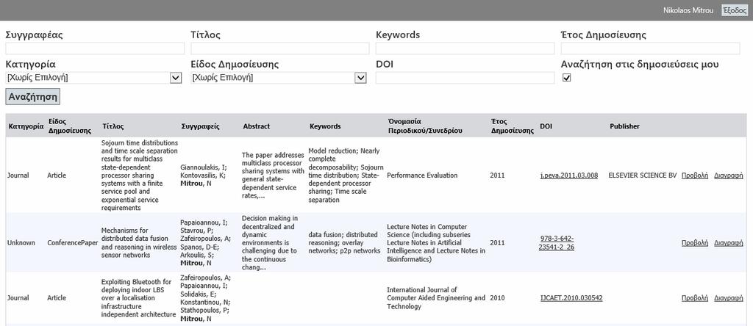Open DOI link j.peva.2011.03.008
This screenshot has height=326, width=753.
click(569, 175)
